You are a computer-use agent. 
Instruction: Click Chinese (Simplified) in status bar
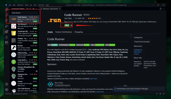click(x=20, y=94)
